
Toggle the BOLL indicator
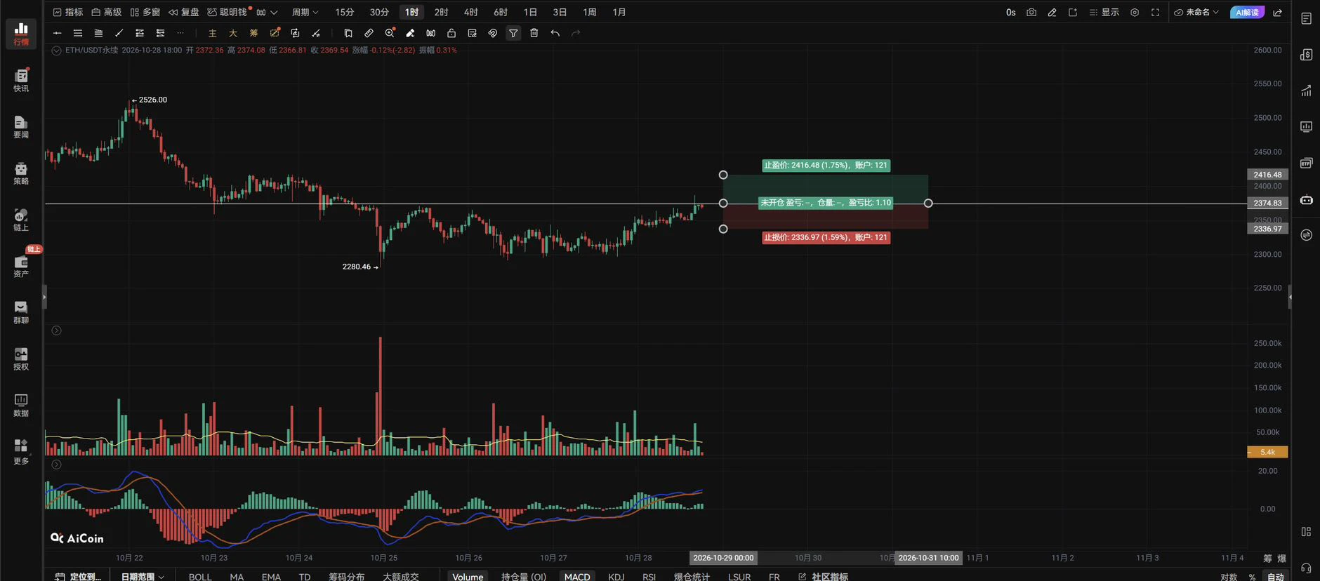(200, 577)
